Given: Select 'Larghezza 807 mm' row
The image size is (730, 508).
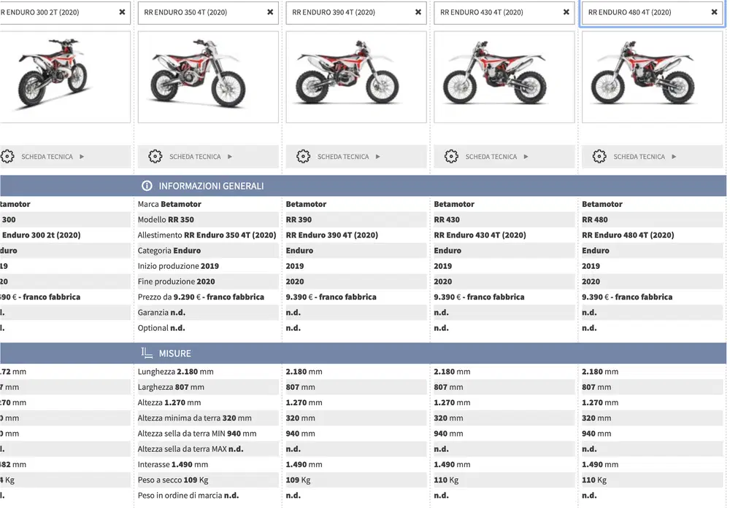Looking at the screenshot, I should click(208, 387).
